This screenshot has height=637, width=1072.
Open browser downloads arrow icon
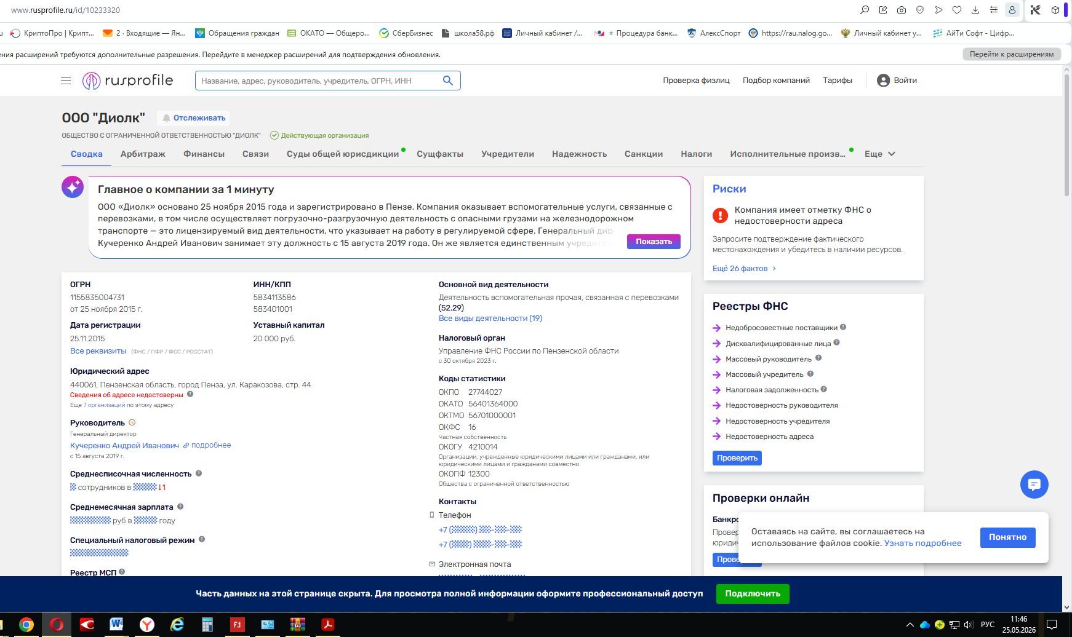[975, 10]
